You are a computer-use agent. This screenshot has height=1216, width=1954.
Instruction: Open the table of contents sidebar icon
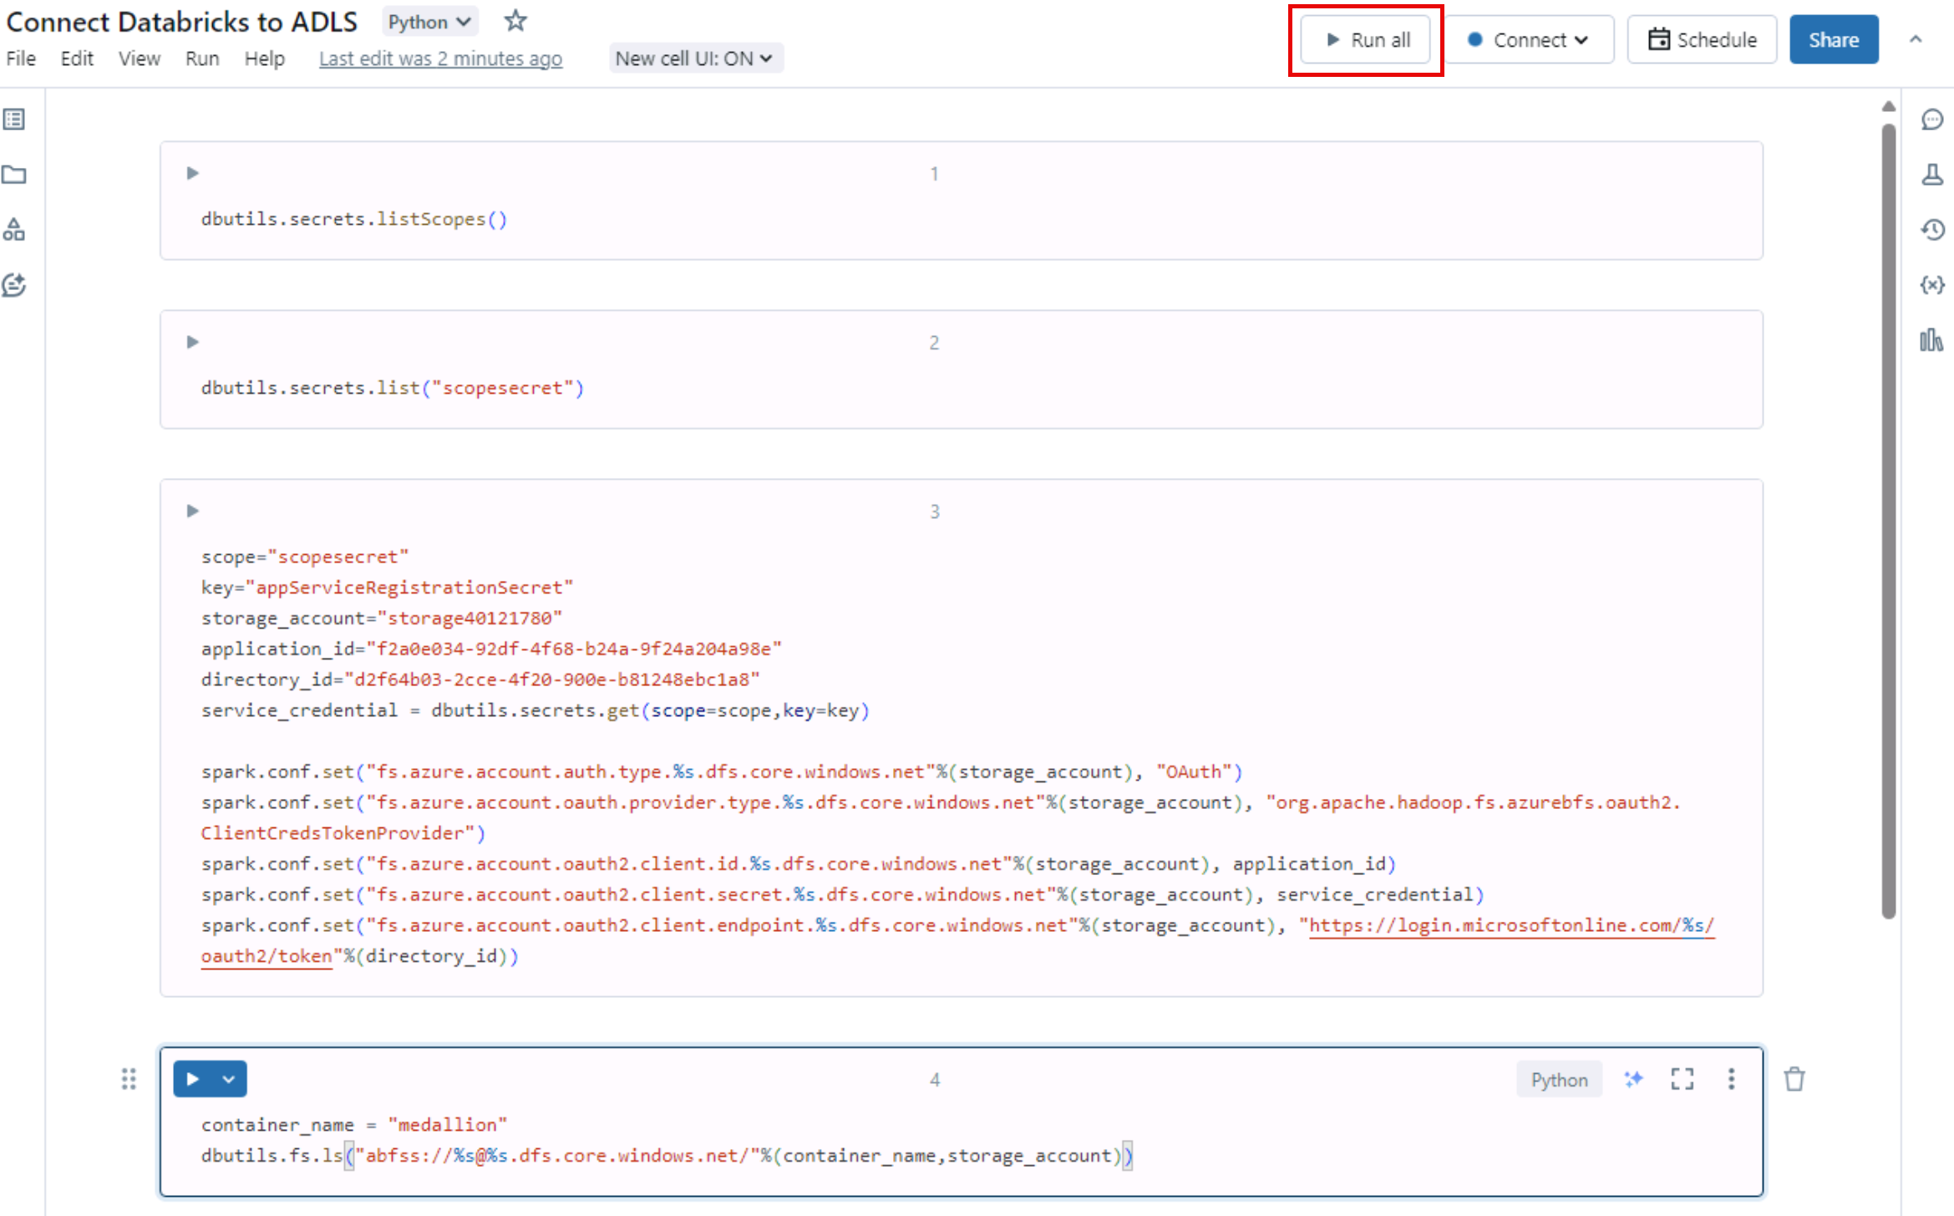click(x=14, y=120)
